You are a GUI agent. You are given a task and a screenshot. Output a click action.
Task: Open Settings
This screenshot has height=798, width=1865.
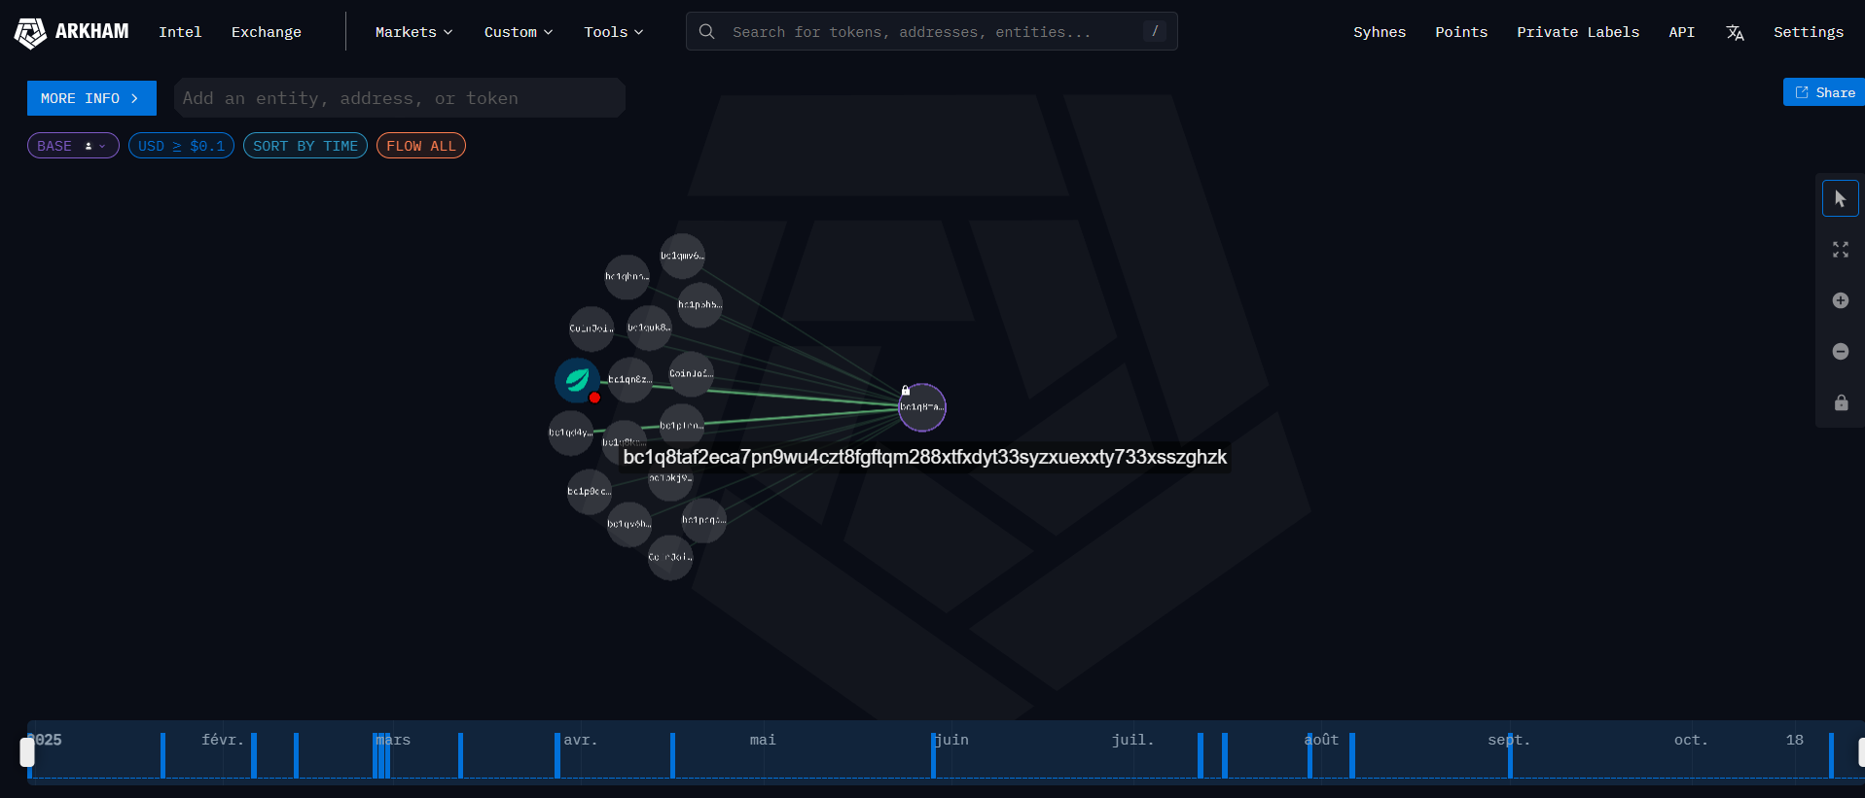[x=1809, y=32]
